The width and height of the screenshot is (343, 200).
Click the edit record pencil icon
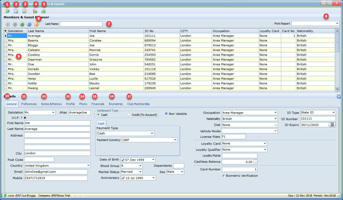coord(24,11)
